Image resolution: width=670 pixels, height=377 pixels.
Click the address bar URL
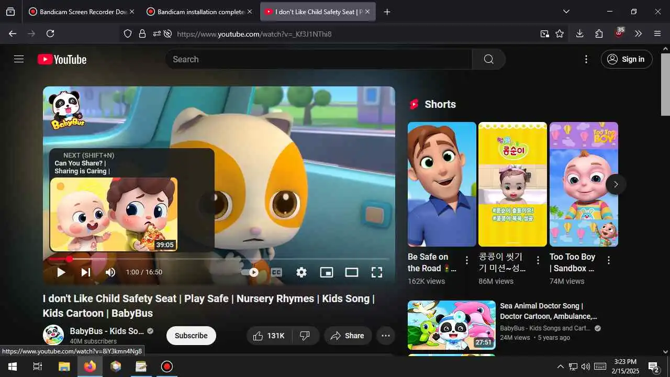pos(254,34)
